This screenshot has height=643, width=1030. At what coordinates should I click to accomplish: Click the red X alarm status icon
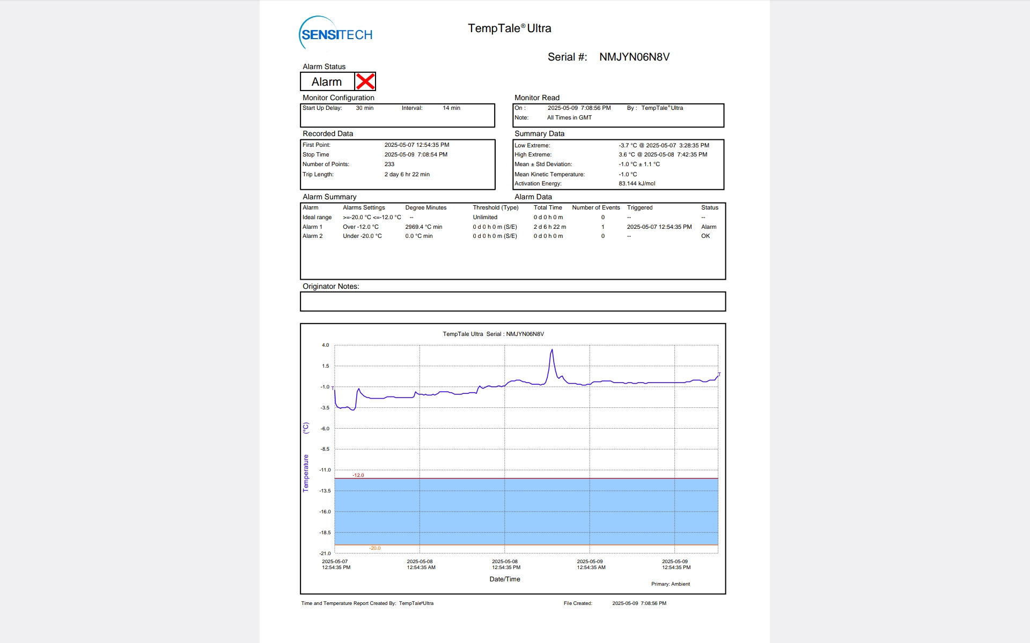(365, 81)
